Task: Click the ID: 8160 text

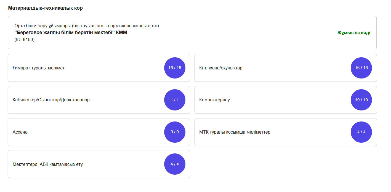Action: coord(24,39)
